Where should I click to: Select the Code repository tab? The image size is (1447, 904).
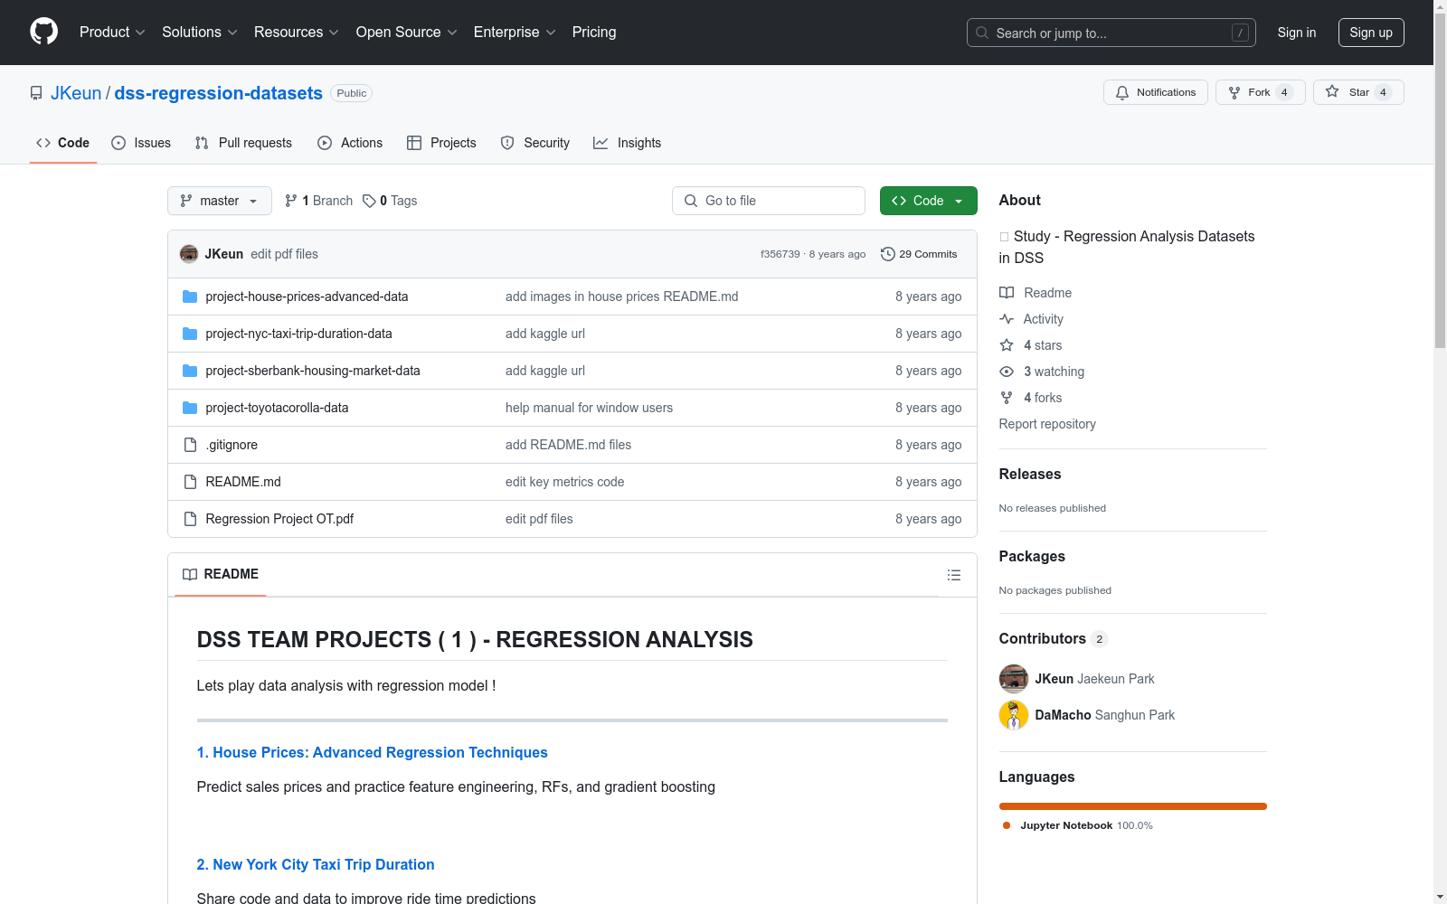point(63,143)
